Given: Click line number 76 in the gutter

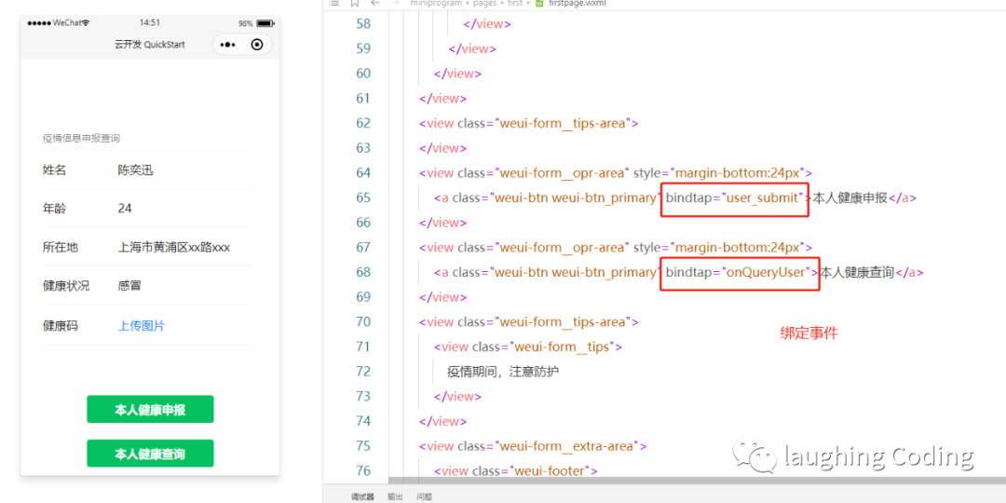Looking at the screenshot, I should coord(363,470).
